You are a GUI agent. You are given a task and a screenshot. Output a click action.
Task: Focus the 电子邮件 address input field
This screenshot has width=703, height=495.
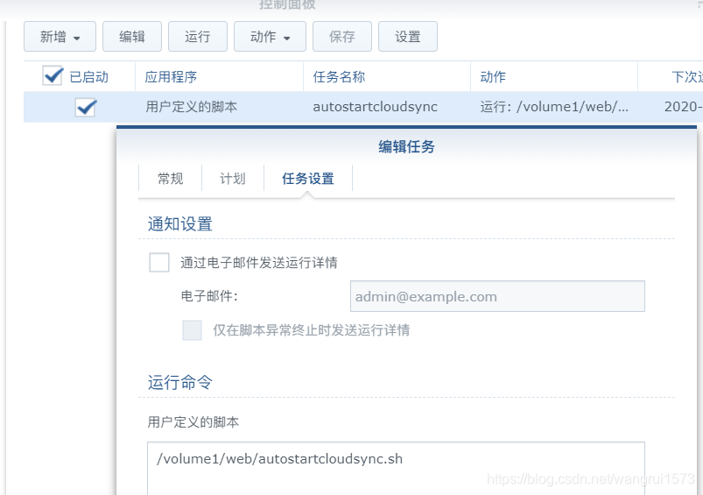497,296
